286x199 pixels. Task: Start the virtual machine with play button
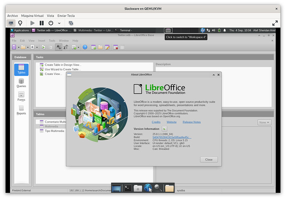32,23
